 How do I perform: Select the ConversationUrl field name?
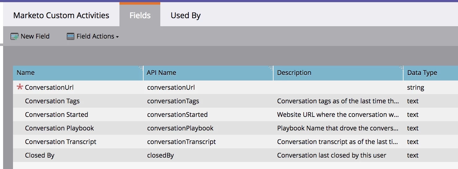point(49,88)
